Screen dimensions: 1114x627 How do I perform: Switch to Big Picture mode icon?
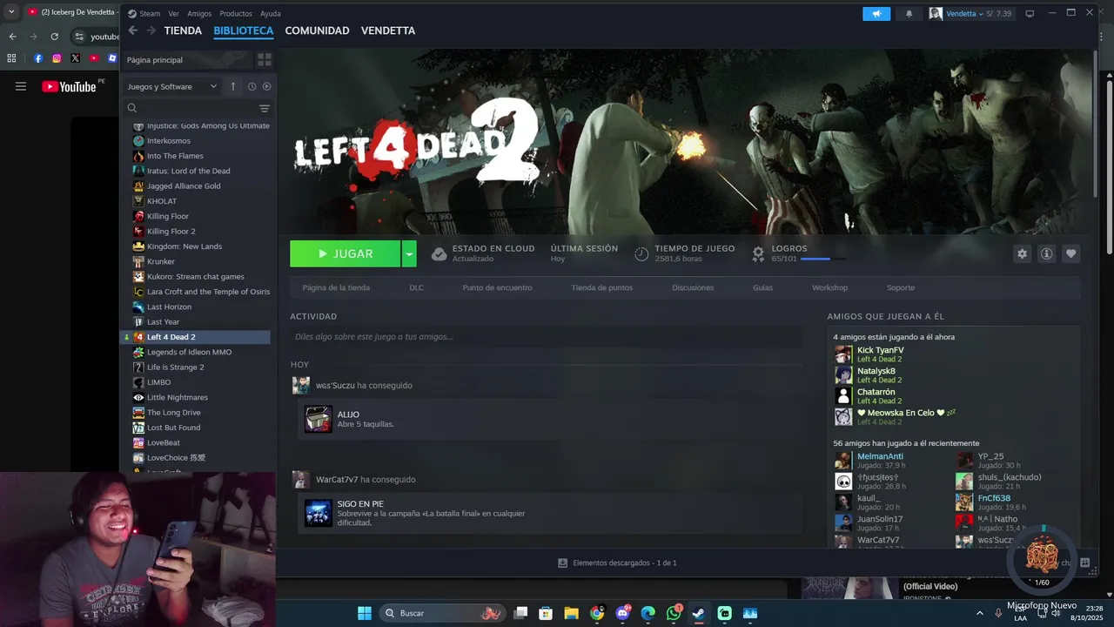(1030, 13)
